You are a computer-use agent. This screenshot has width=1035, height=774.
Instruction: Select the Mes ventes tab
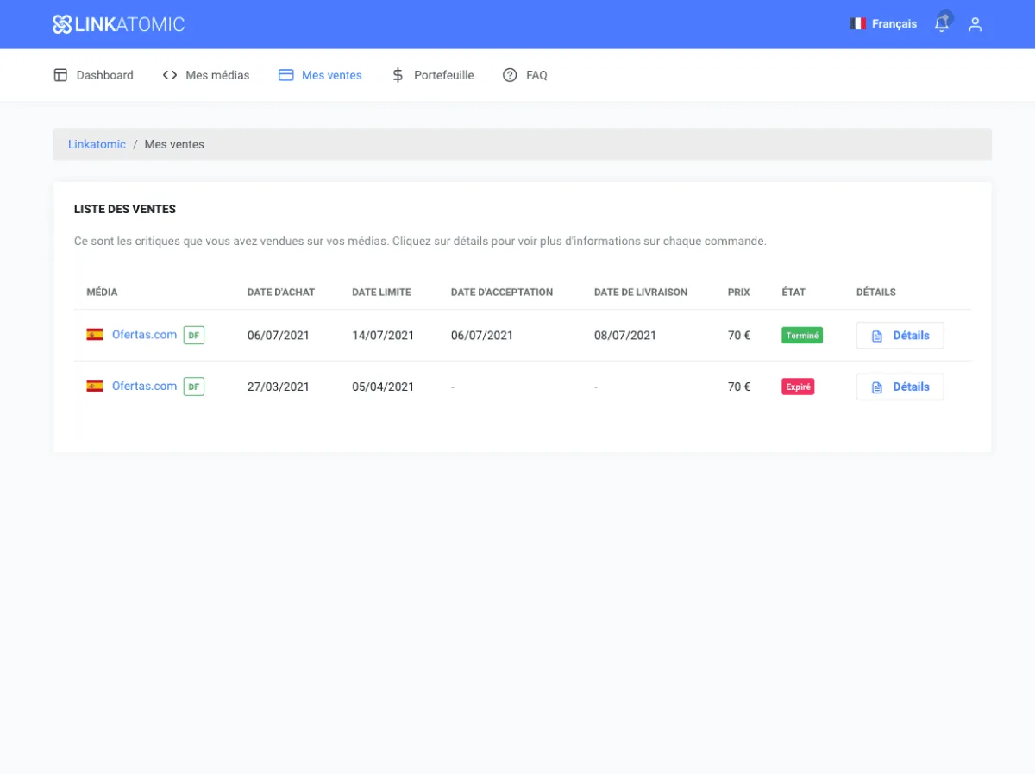pos(320,75)
